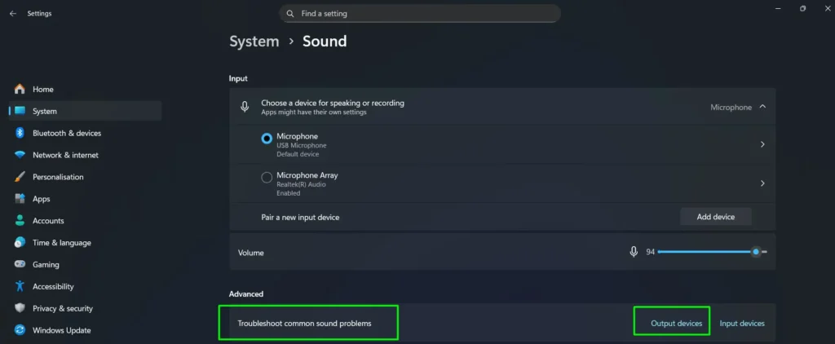Click the Apps icon in sidebar
Image resolution: width=835 pixels, height=344 pixels.
tap(20, 199)
